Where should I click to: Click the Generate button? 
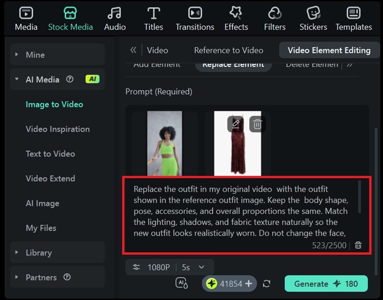coord(326,283)
